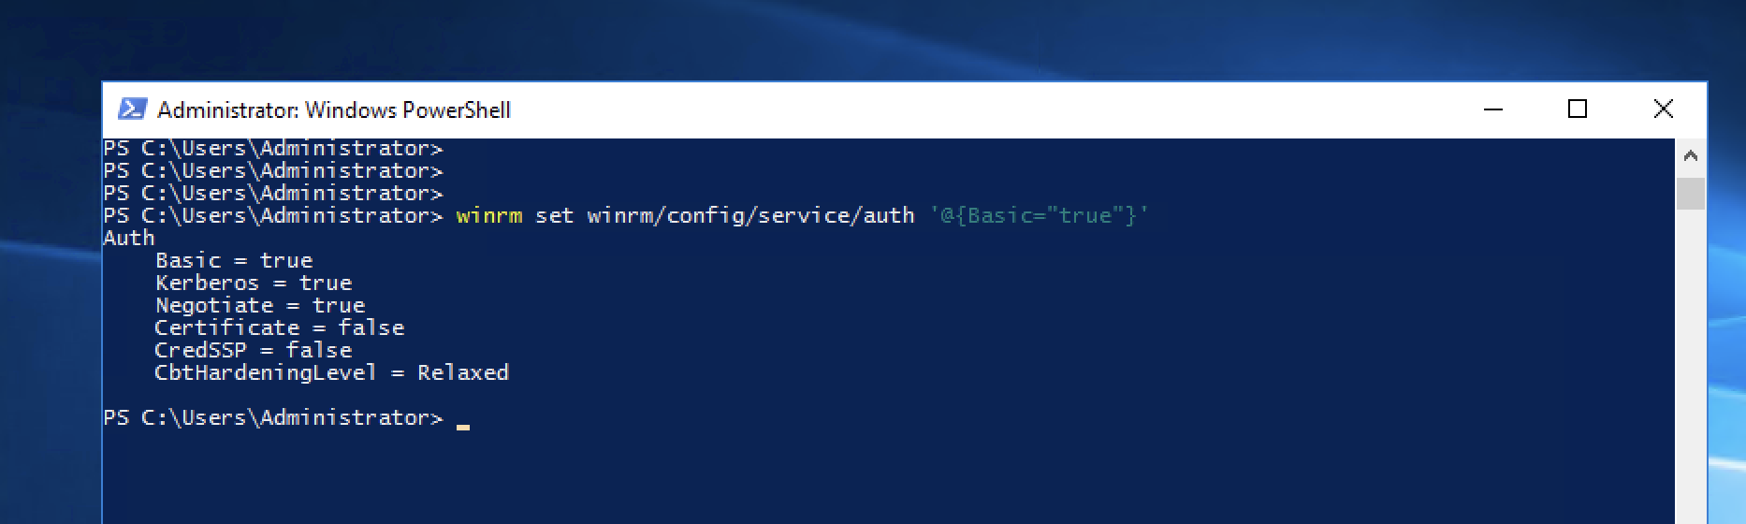Click the "Auth" output header line

click(x=129, y=239)
